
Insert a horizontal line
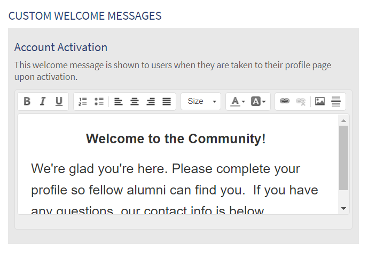(x=336, y=101)
